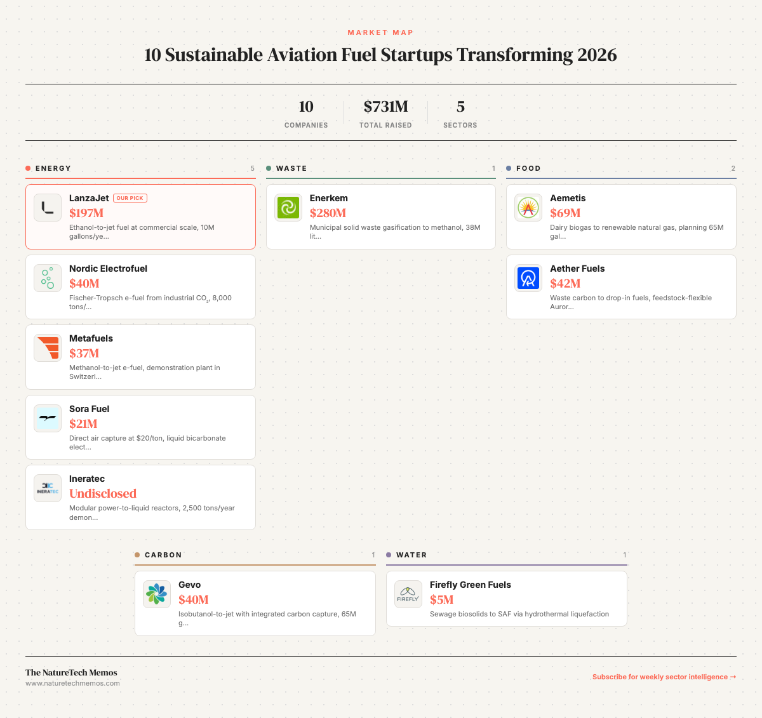Click the Aemetis company name

[568, 198]
